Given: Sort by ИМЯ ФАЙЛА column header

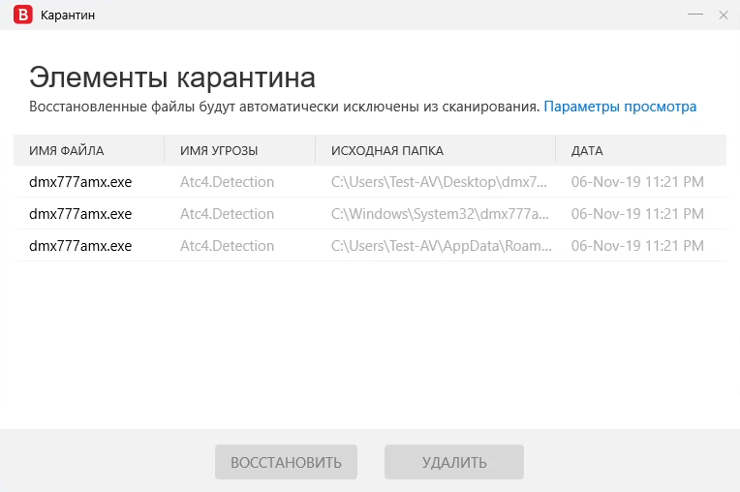Looking at the screenshot, I should [x=67, y=150].
